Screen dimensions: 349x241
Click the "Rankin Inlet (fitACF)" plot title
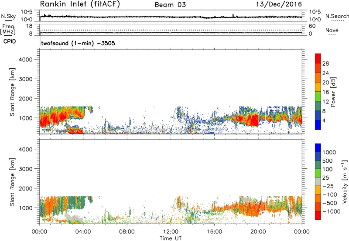click(80, 4)
